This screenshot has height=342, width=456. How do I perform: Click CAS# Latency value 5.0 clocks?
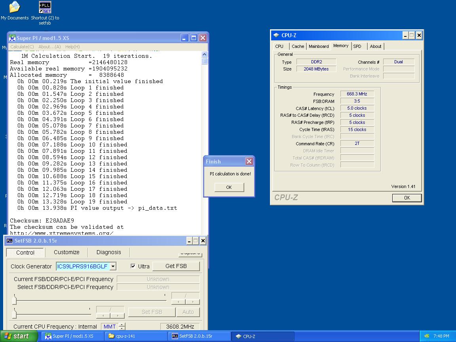point(357,108)
